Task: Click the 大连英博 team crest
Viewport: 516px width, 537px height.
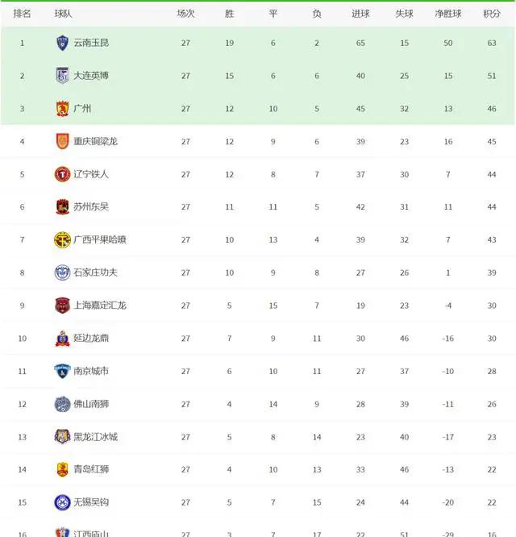Action: coord(62,76)
